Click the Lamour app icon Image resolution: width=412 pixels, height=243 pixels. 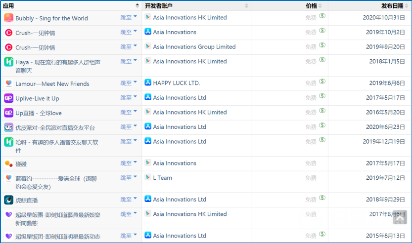8,83
